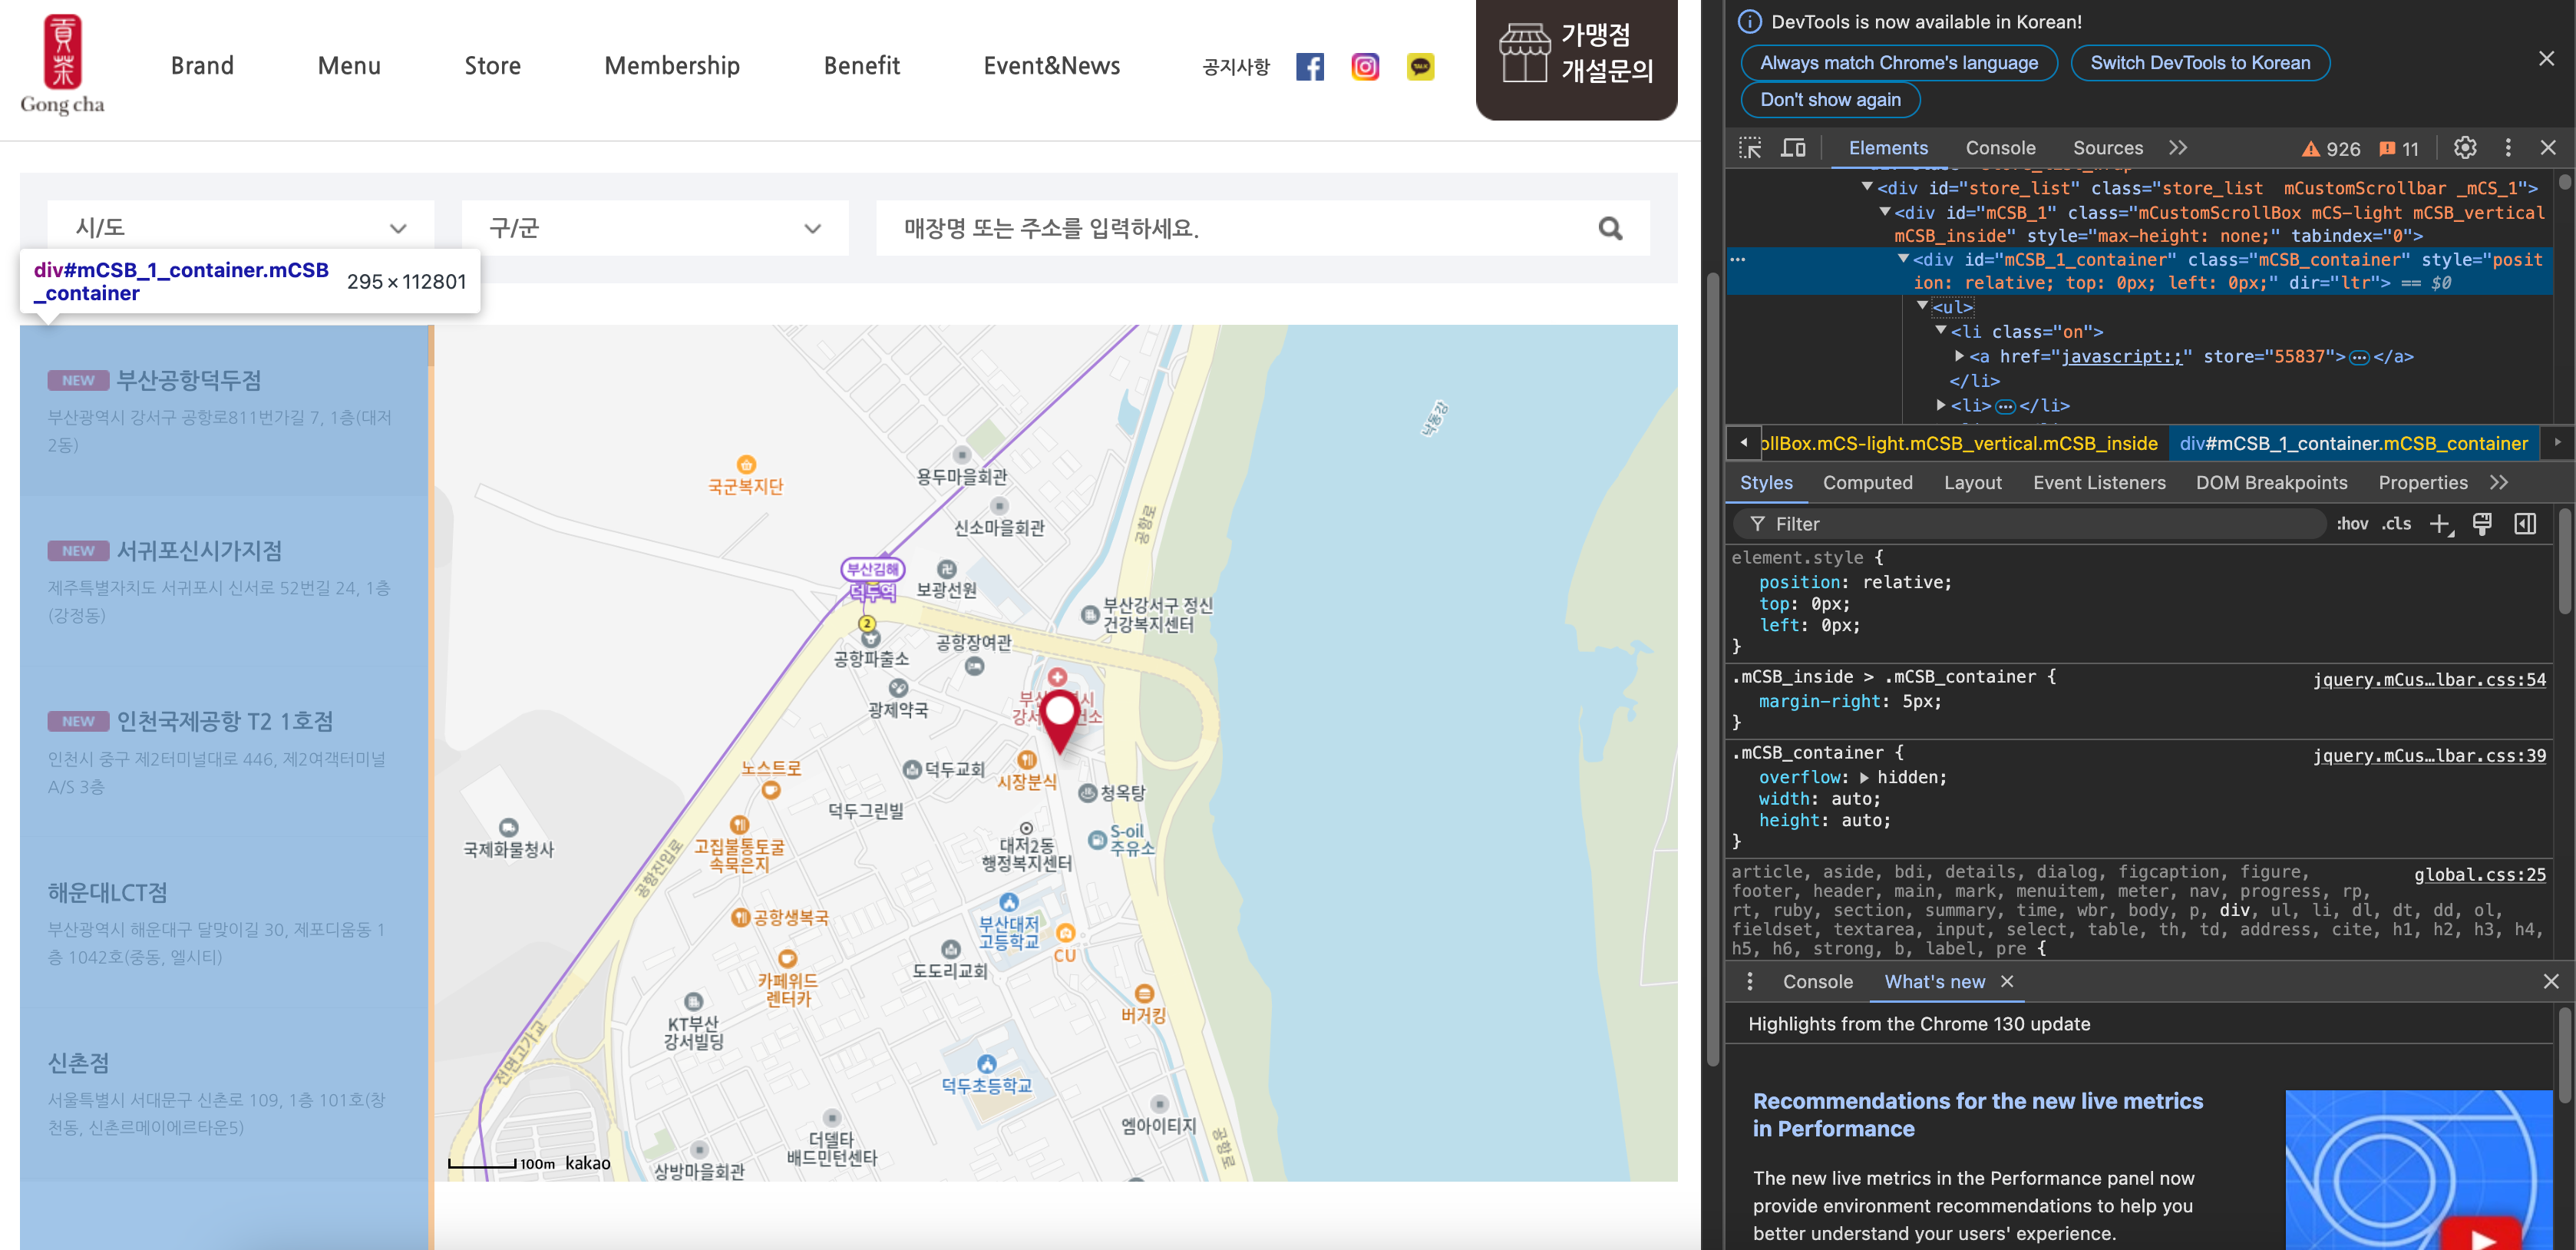Image resolution: width=2576 pixels, height=1250 pixels.
Task: Toggle the .cls element classes panel
Action: click(2396, 524)
